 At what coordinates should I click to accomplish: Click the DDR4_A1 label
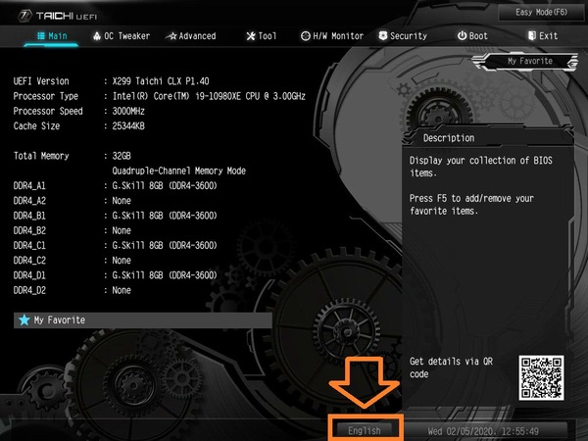tap(29, 186)
